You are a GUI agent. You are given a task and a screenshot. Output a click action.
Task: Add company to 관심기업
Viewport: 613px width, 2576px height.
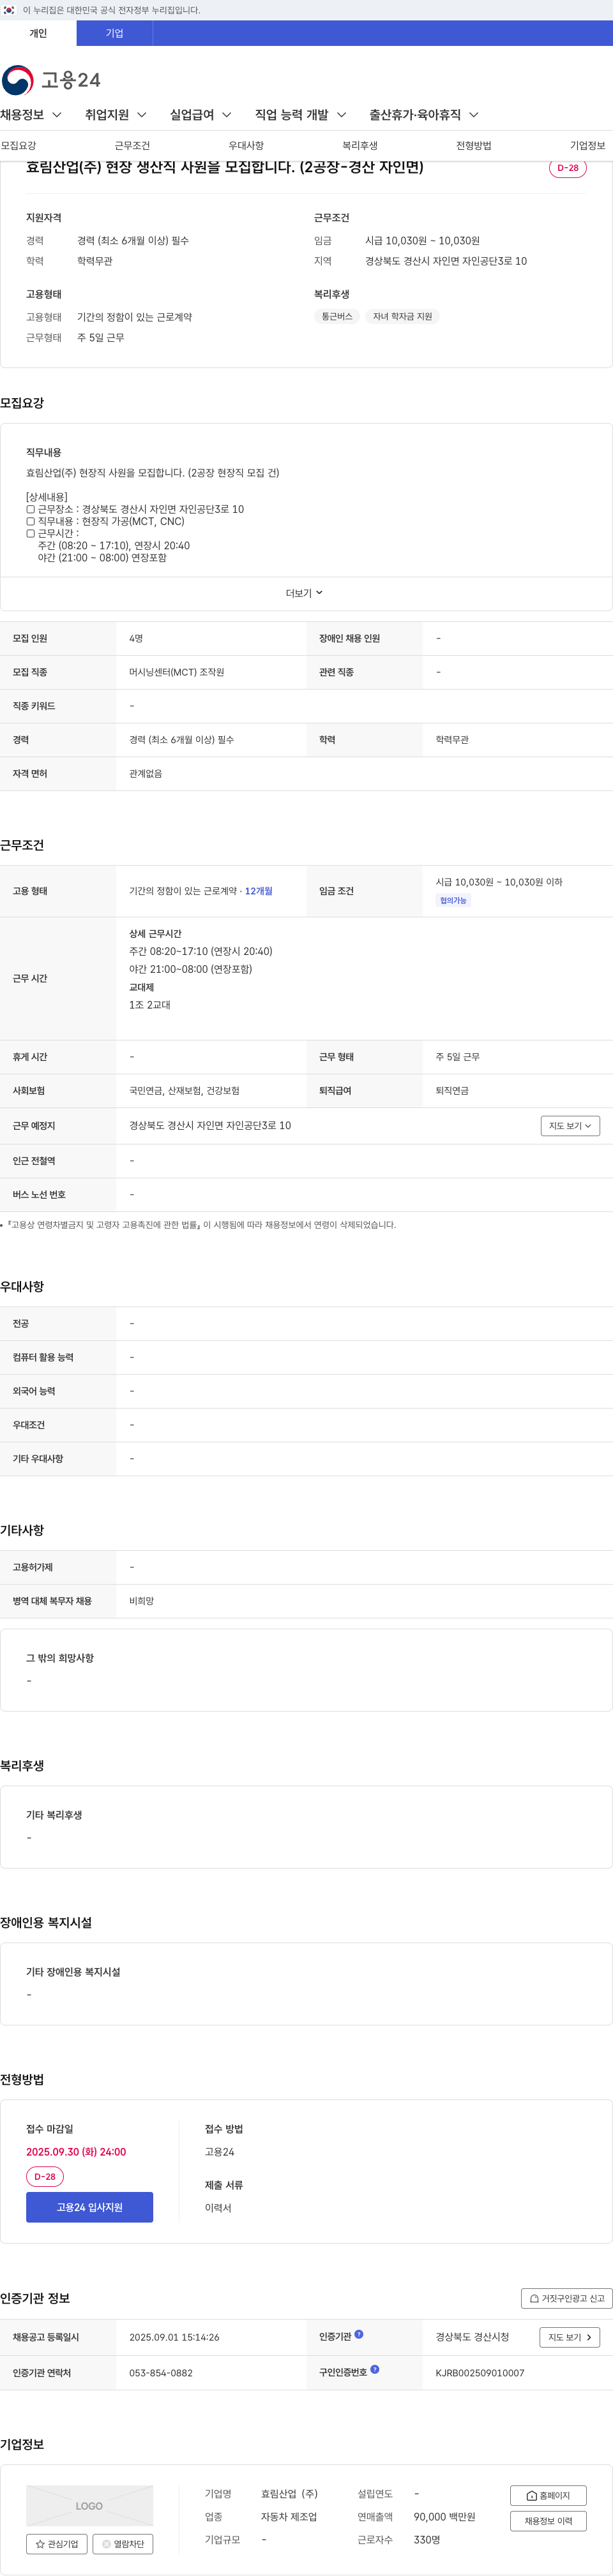point(57,2544)
